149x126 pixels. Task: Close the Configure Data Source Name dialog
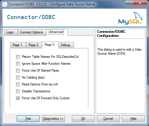pyautogui.click(x=140, y=3)
